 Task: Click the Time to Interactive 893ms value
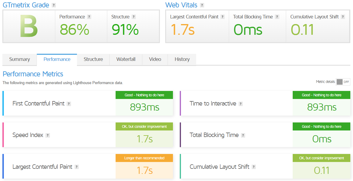click(x=322, y=107)
